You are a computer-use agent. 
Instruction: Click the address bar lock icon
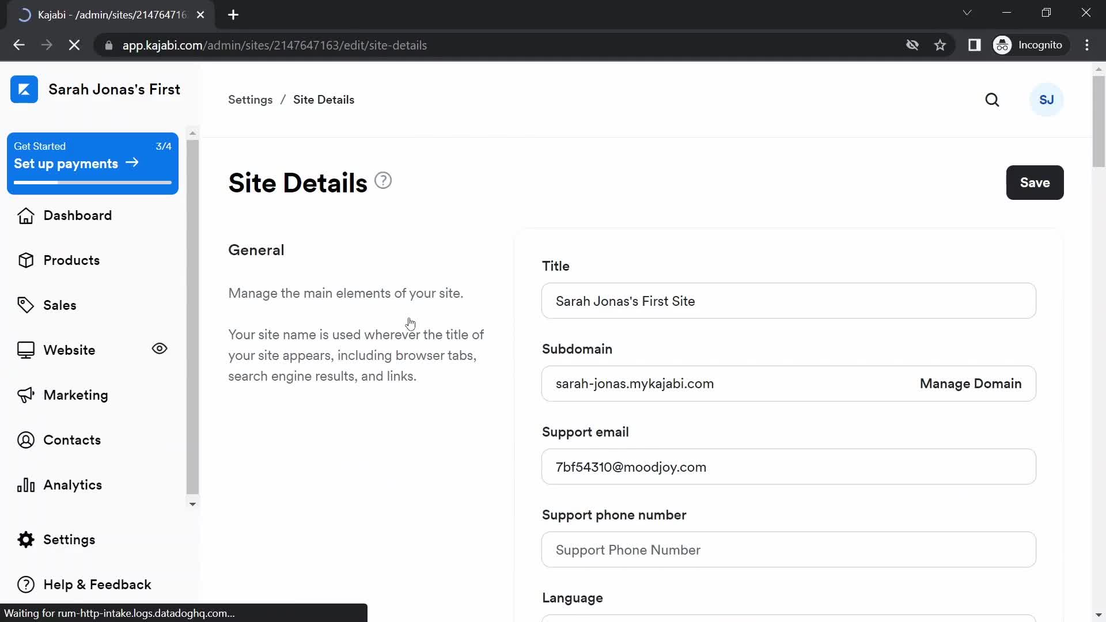(x=108, y=45)
